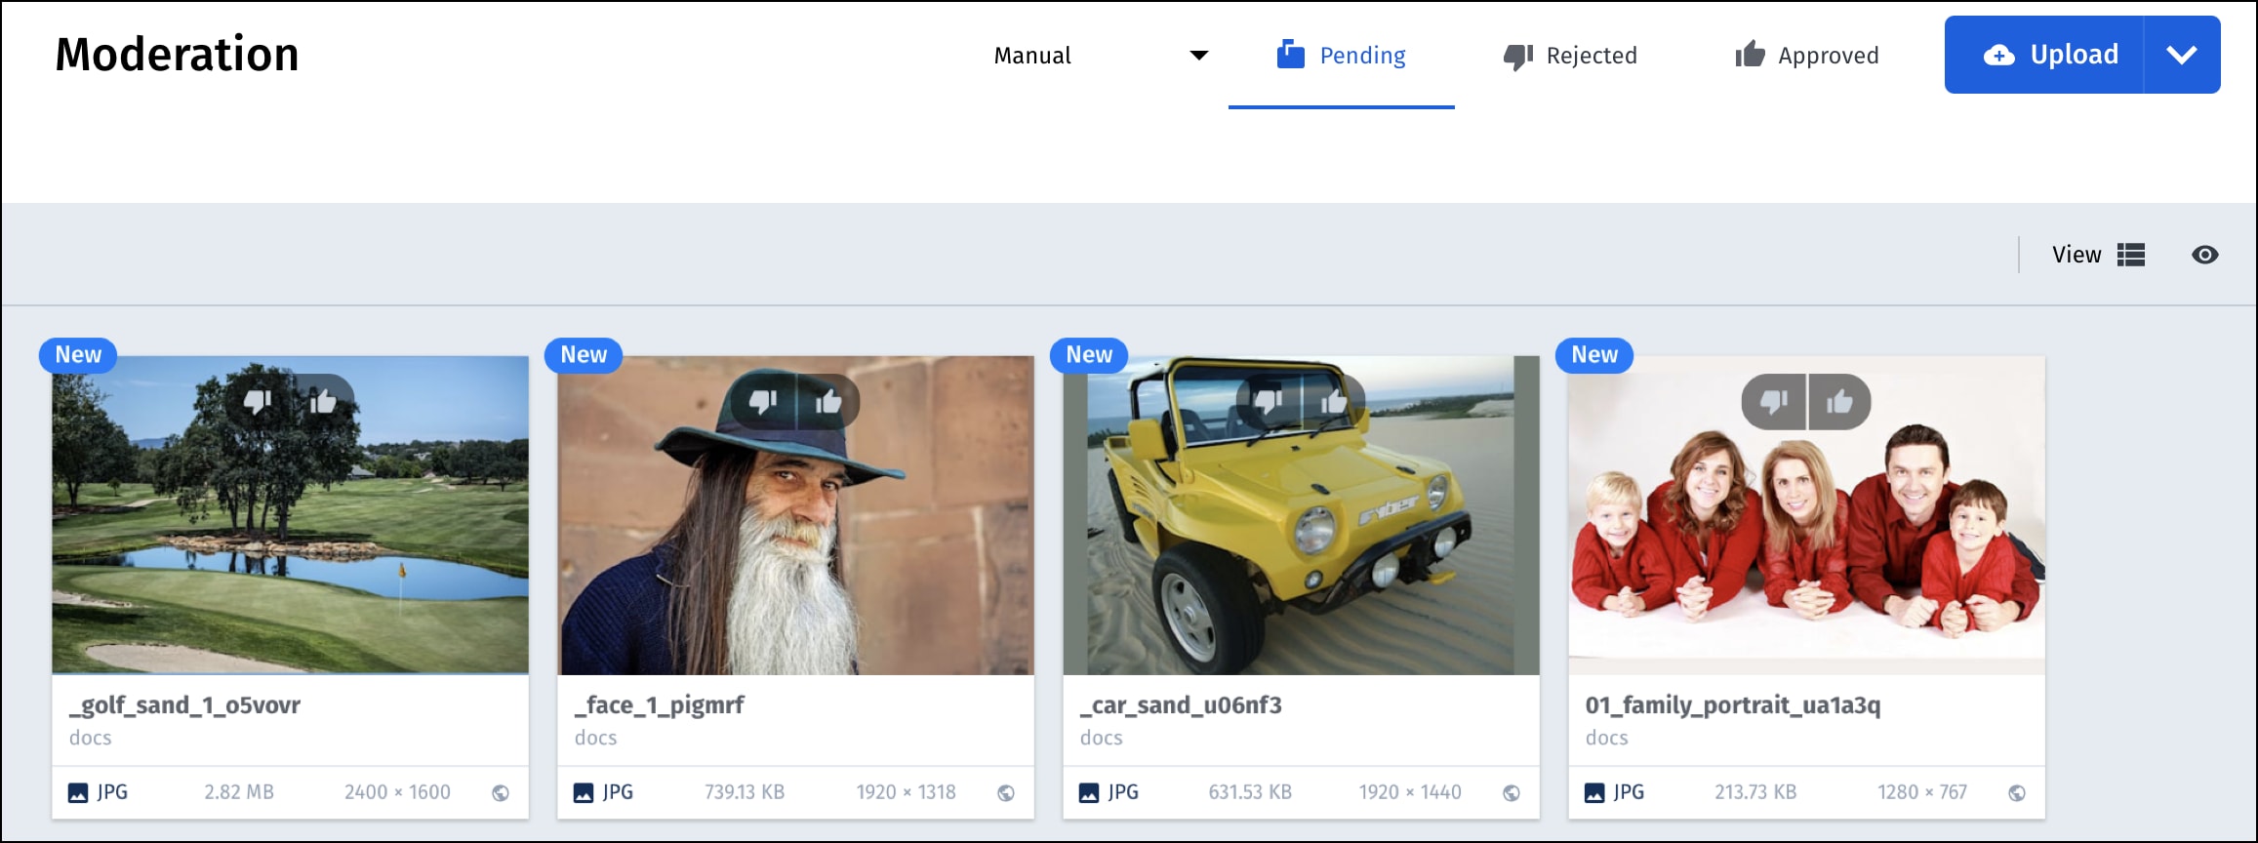Click the 1920 × 1318 dimensions text
This screenshot has width=2258, height=843.
[x=907, y=793]
